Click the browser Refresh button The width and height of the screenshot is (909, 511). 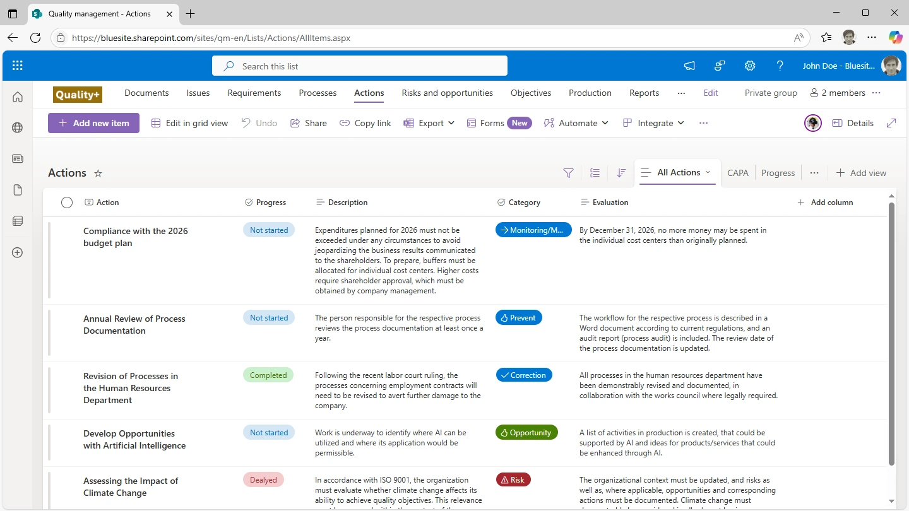(35, 38)
